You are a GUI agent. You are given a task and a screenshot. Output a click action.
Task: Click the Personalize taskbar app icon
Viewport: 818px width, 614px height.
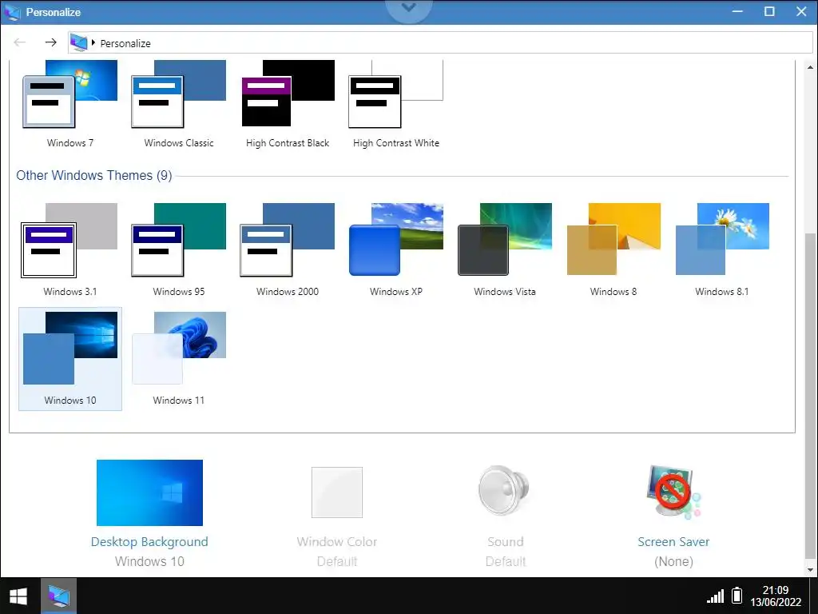pos(58,596)
